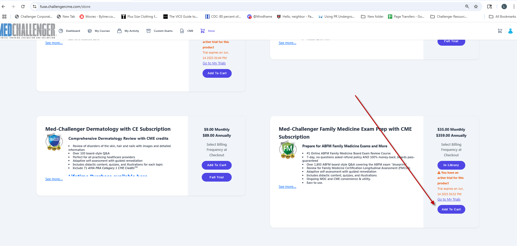Go to Dashboard in navigation
This screenshot has width=517, height=246.
70,31
